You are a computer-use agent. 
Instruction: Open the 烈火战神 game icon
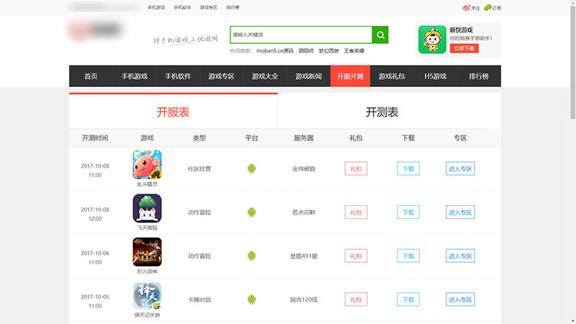coord(147,252)
